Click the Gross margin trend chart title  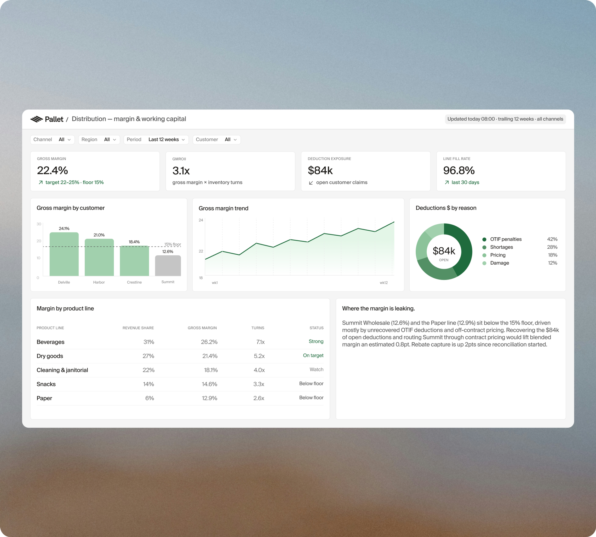pos(223,208)
